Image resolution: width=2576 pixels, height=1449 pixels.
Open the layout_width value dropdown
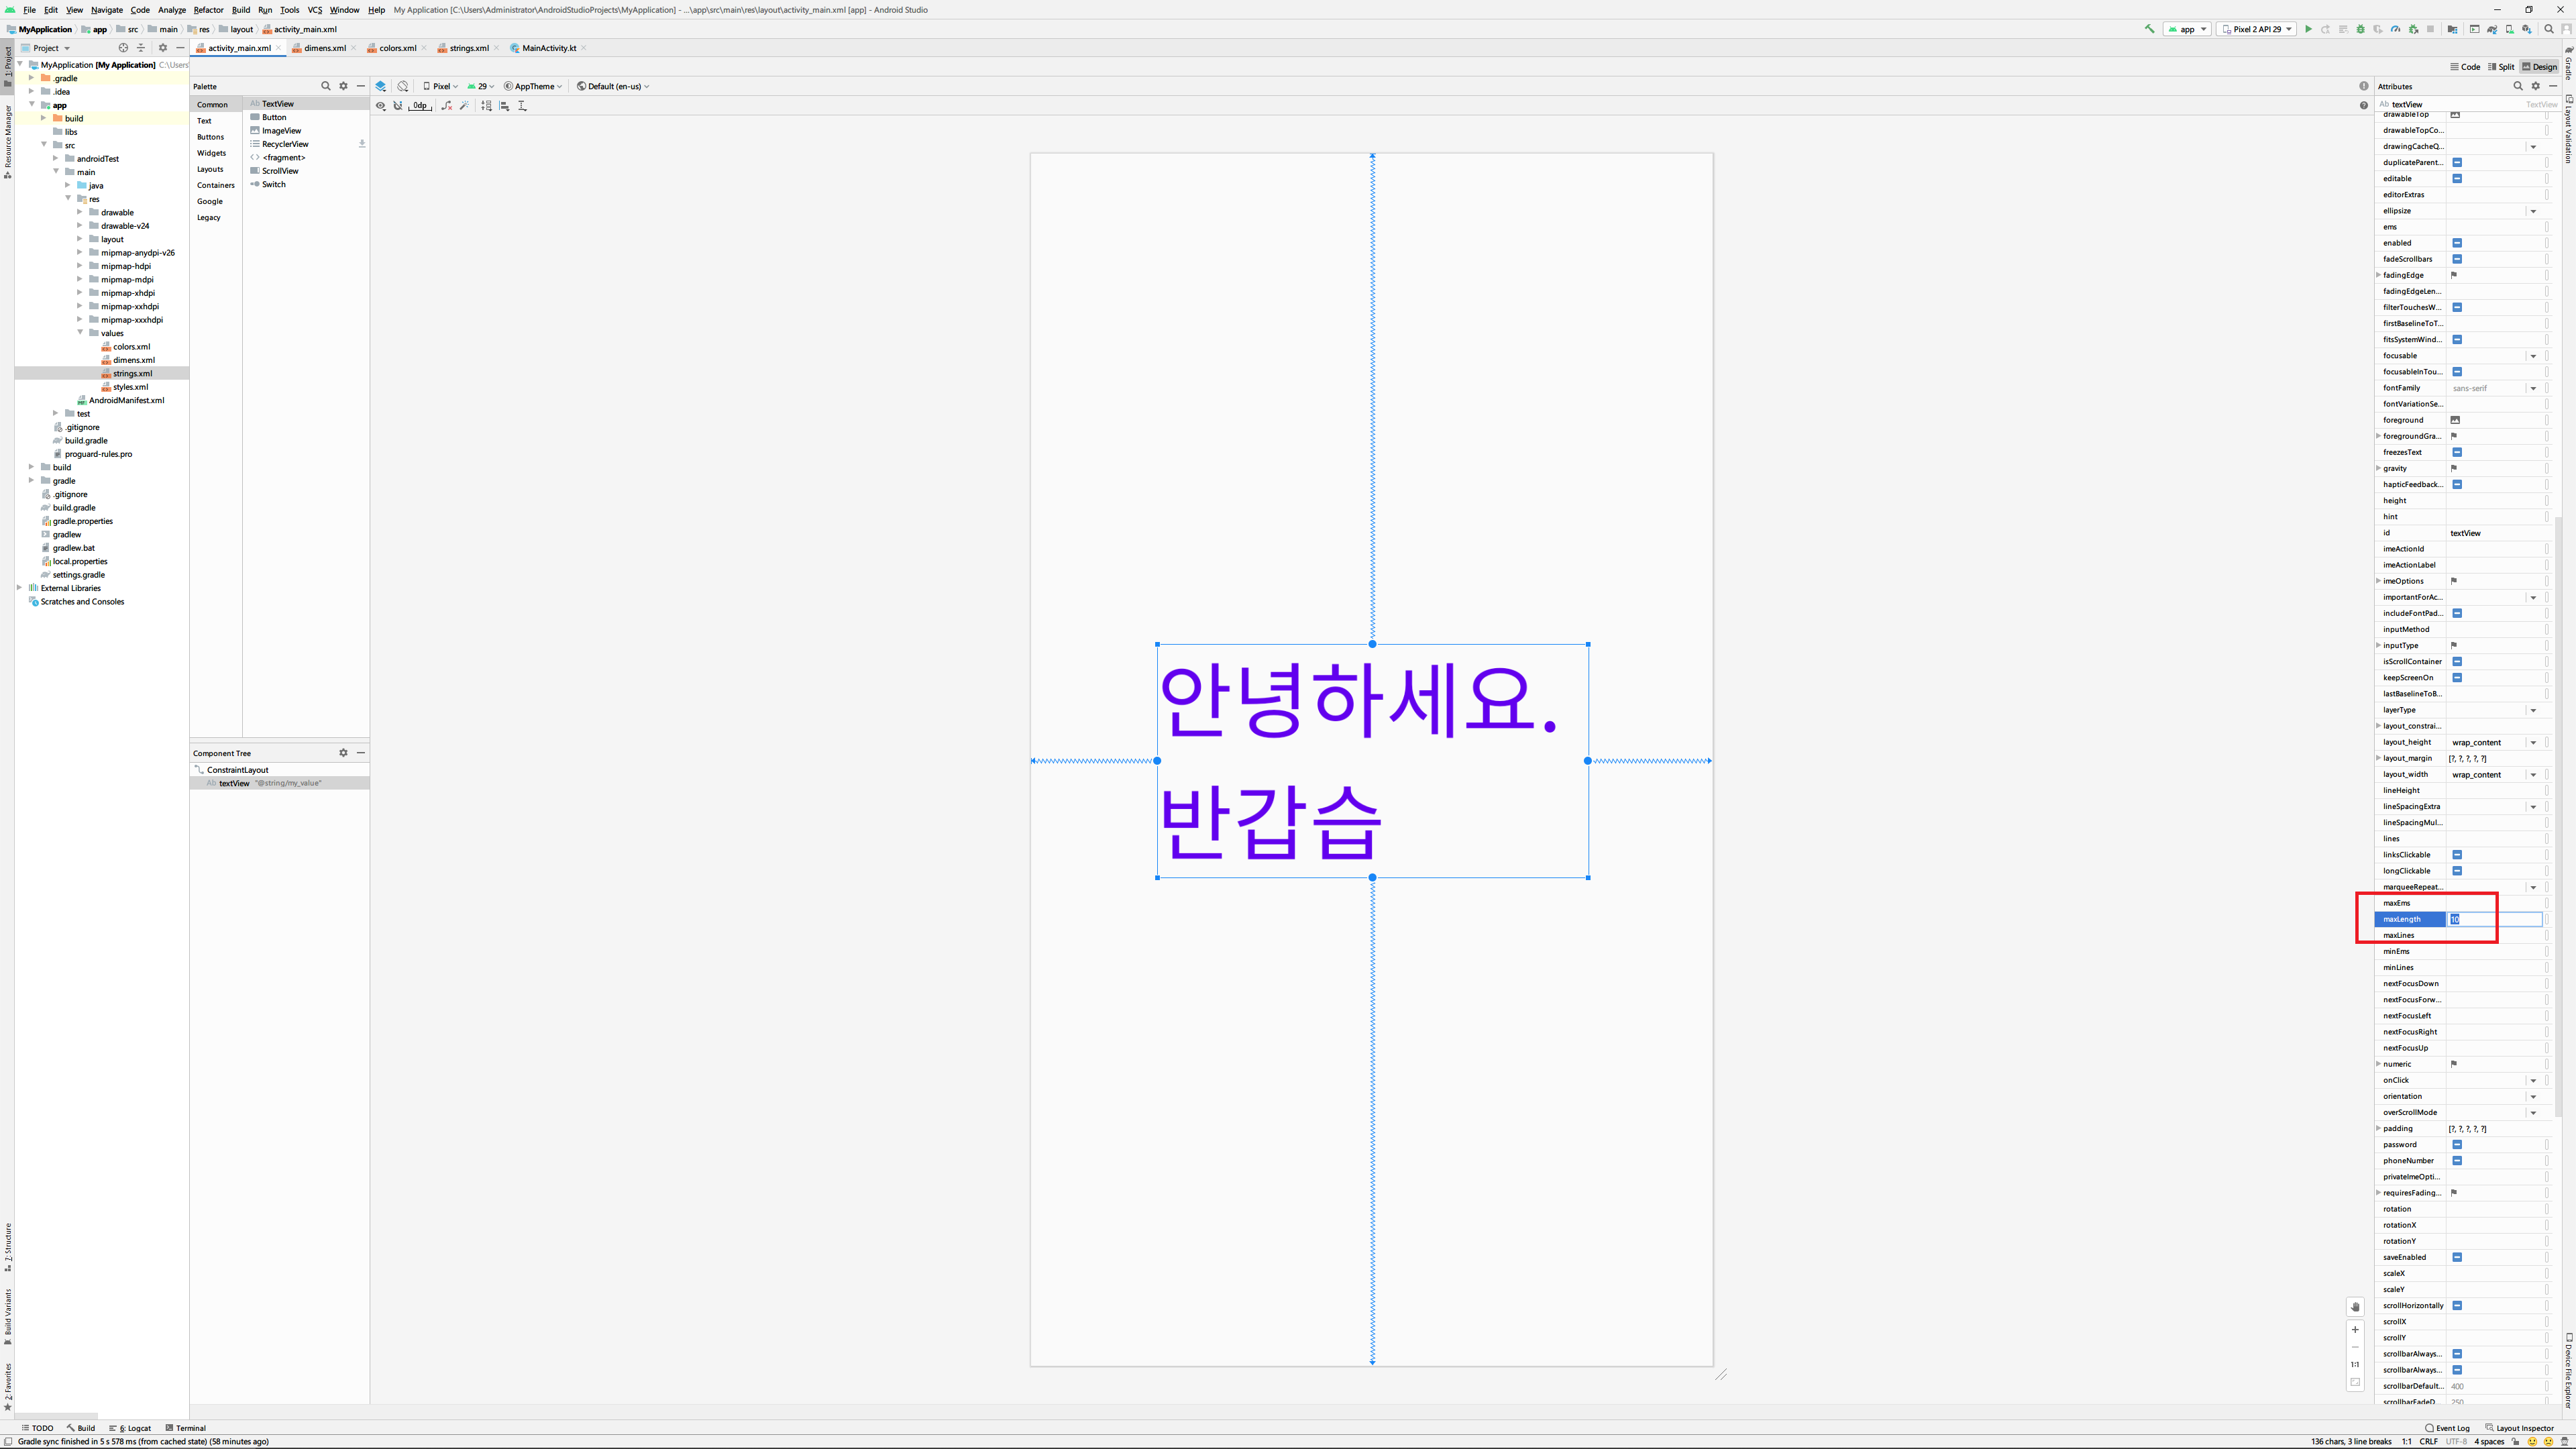point(2533,775)
